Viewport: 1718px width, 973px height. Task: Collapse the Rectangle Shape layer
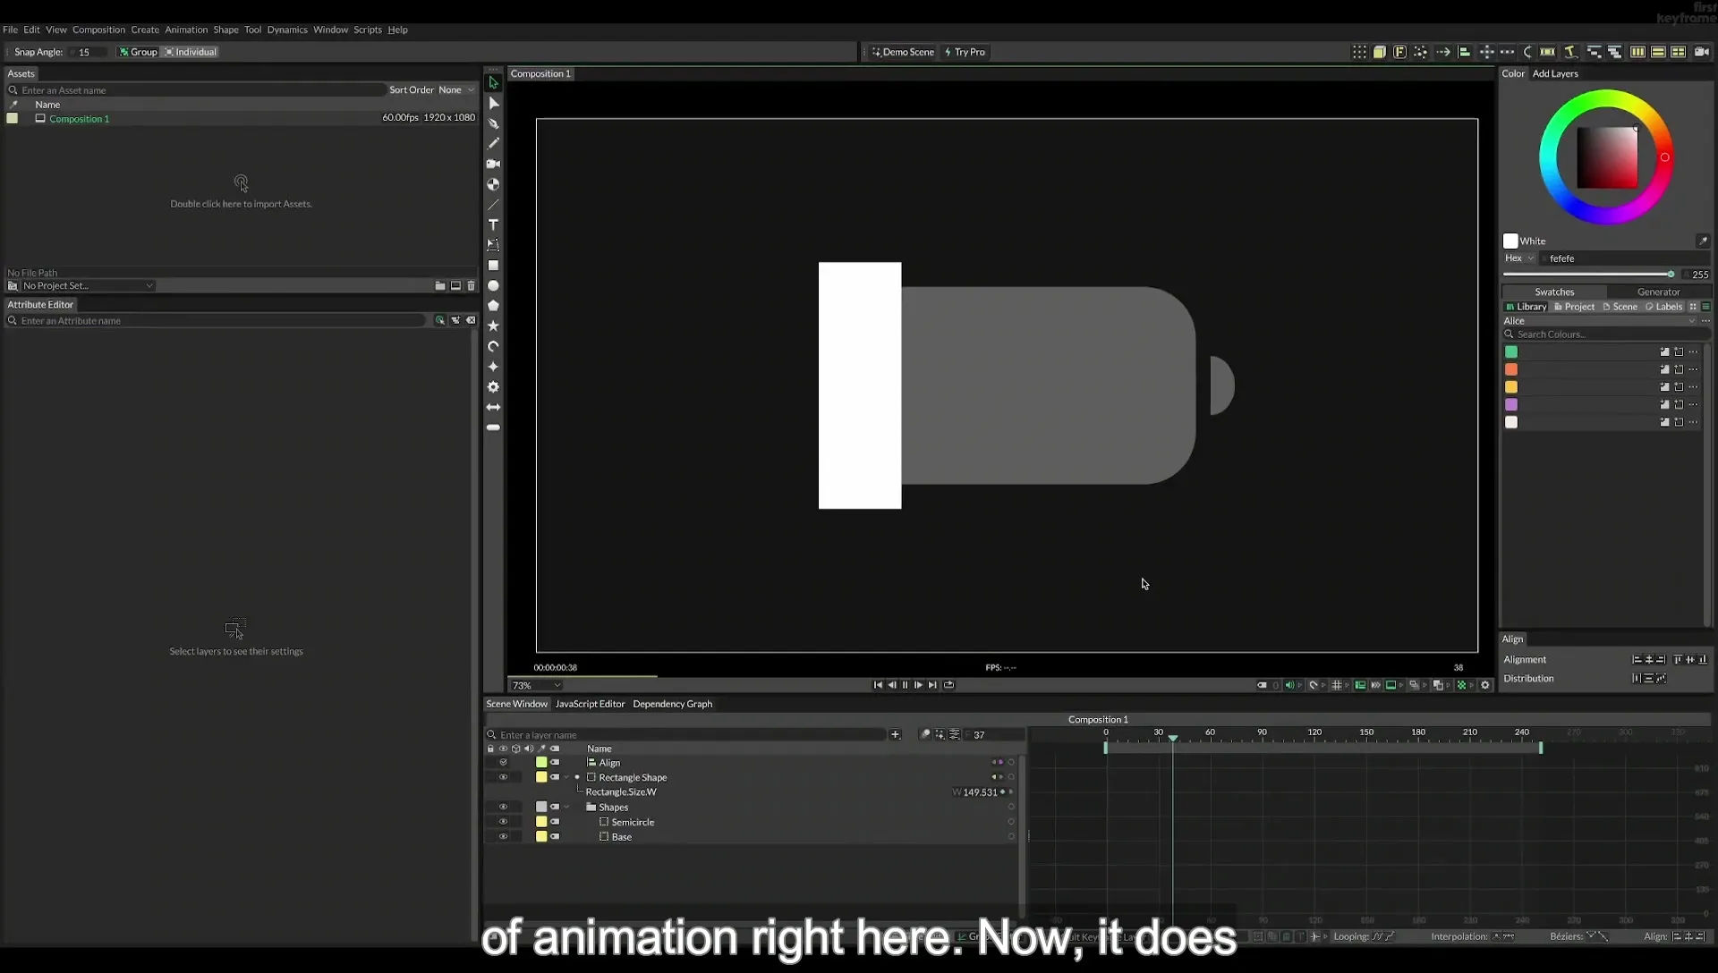tap(566, 778)
